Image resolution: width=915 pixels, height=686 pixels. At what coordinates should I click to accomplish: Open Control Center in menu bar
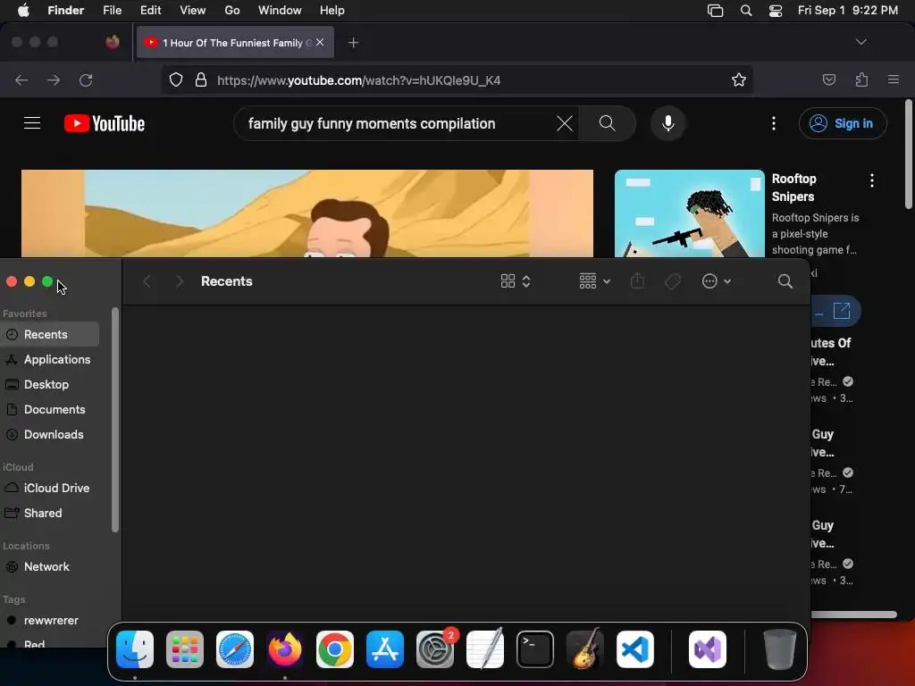pyautogui.click(x=776, y=11)
